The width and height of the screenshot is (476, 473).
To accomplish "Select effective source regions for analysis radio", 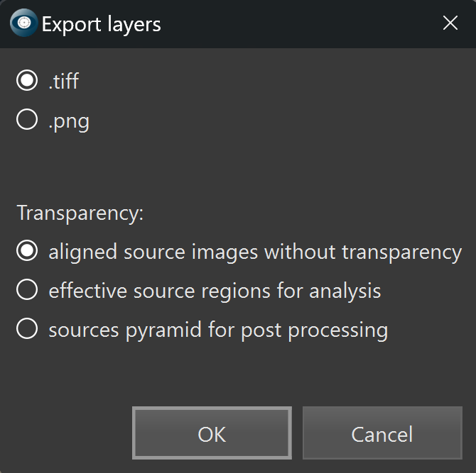I will (x=27, y=291).
